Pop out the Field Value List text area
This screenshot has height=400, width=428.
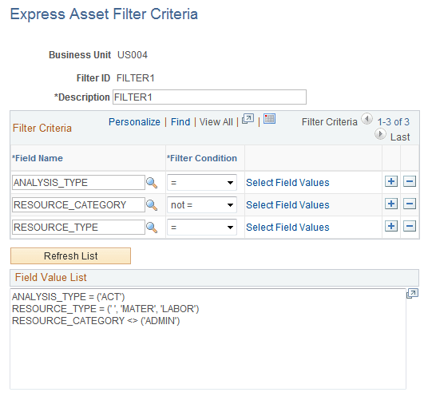(x=412, y=294)
